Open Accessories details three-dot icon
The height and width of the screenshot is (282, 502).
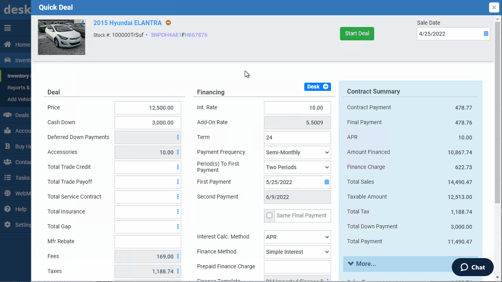178,152
